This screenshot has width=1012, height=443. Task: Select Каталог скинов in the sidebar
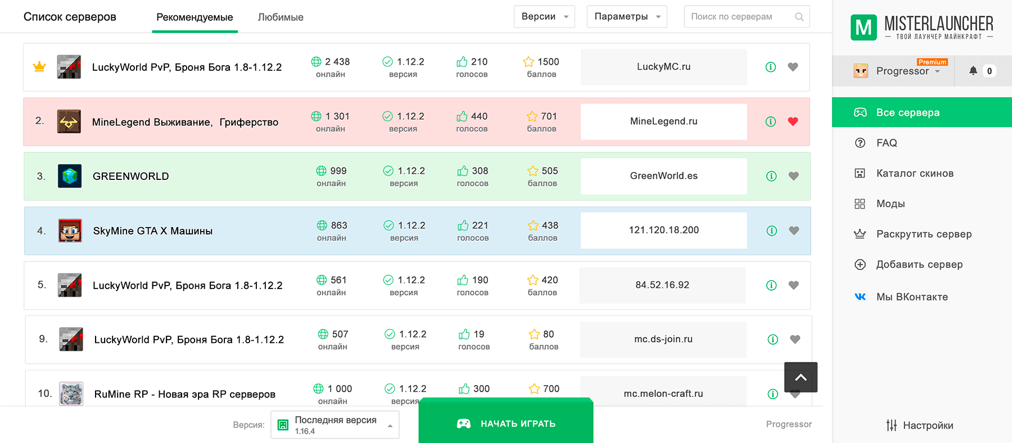click(915, 173)
